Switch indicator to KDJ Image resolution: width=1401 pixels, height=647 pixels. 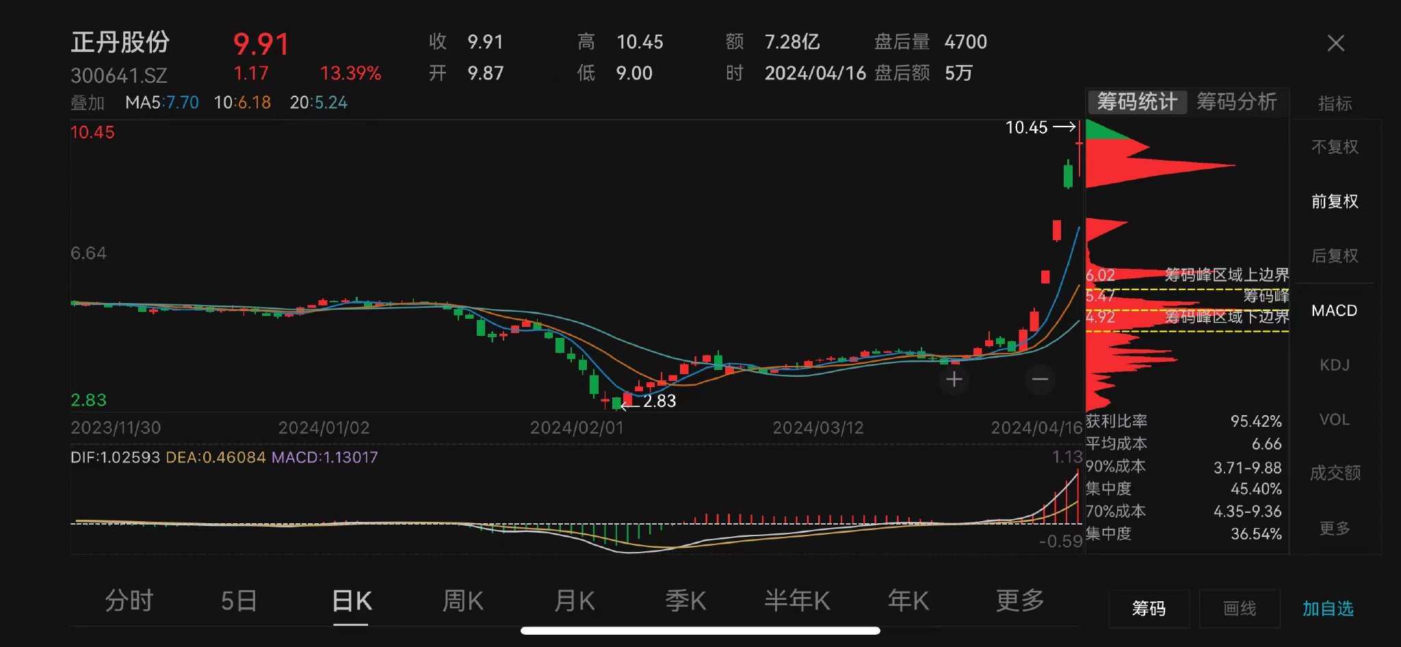pyautogui.click(x=1334, y=365)
